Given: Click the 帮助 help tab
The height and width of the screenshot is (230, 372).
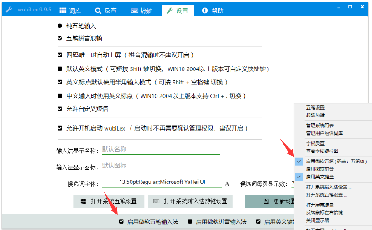Looking at the screenshot, I should (x=213, y=10).
